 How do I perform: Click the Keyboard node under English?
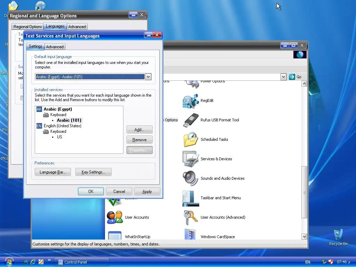coord(58,131)
